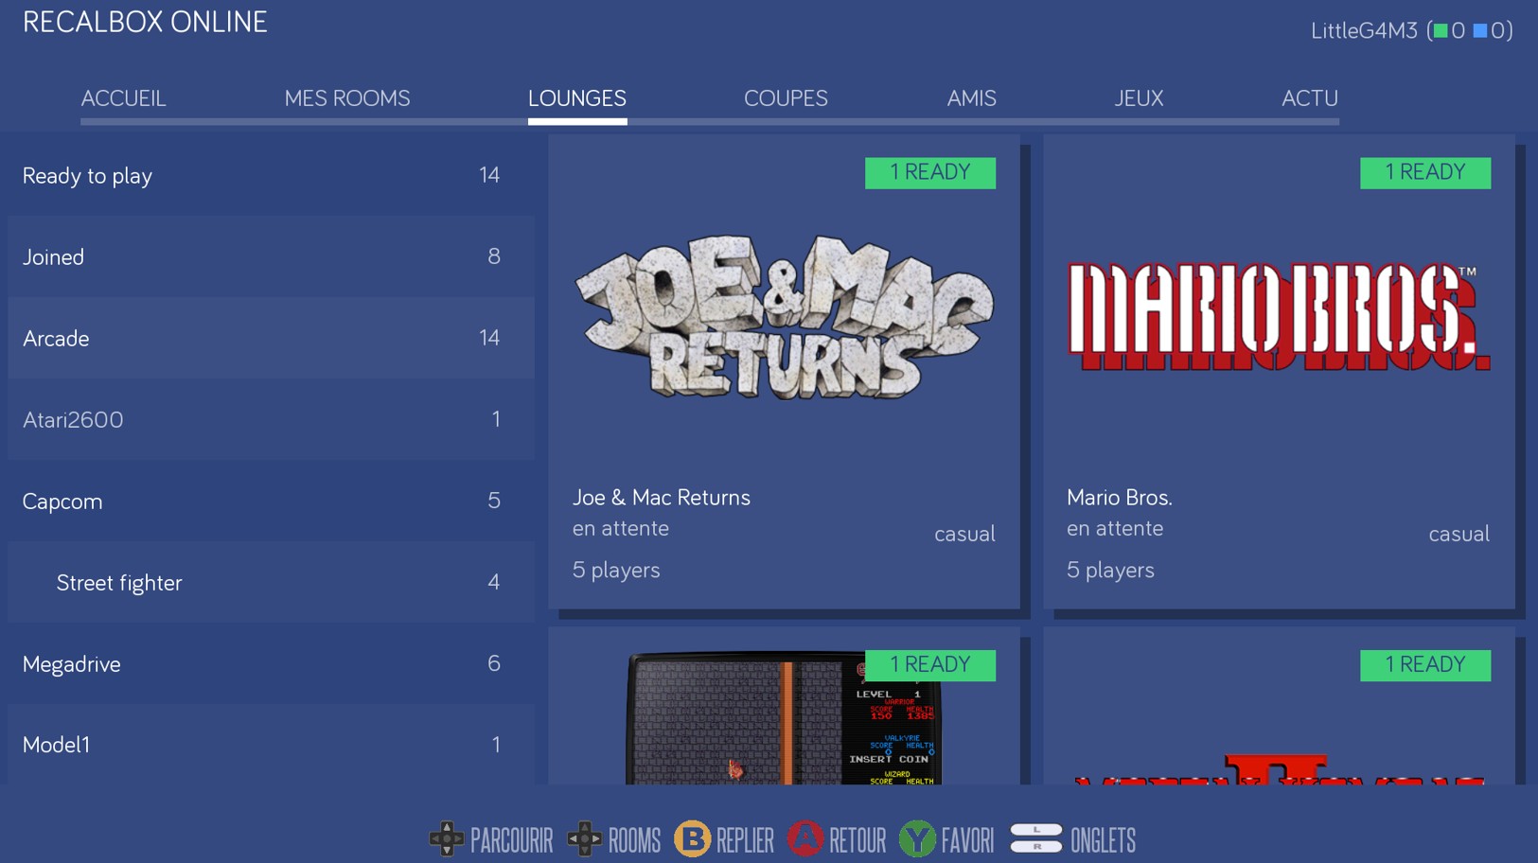This screenshot has width=1538, height=863.
Task: Go to the COUPES tab
Action: [x=786, y=98]
